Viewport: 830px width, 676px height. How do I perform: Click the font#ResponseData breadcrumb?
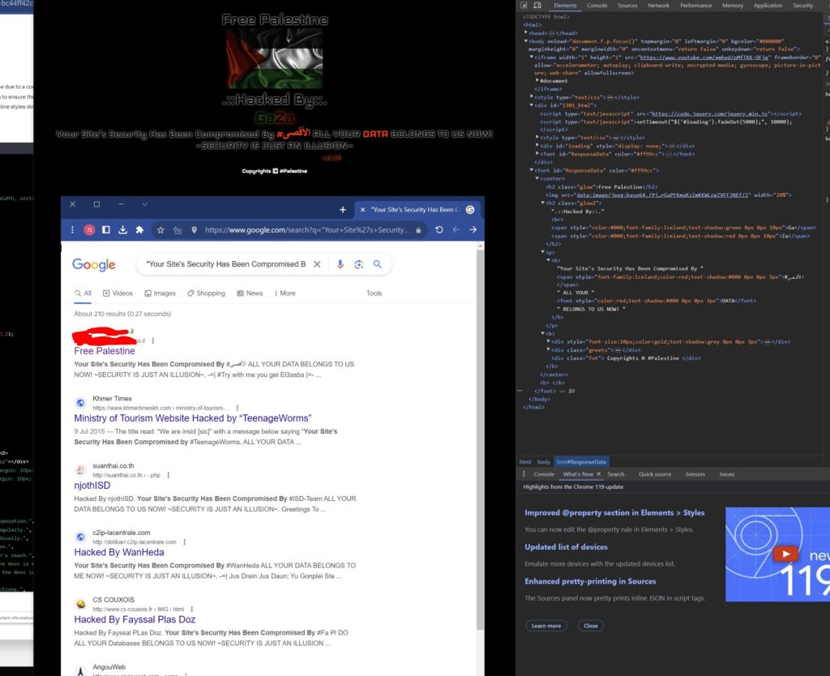(x=581, y=462)
